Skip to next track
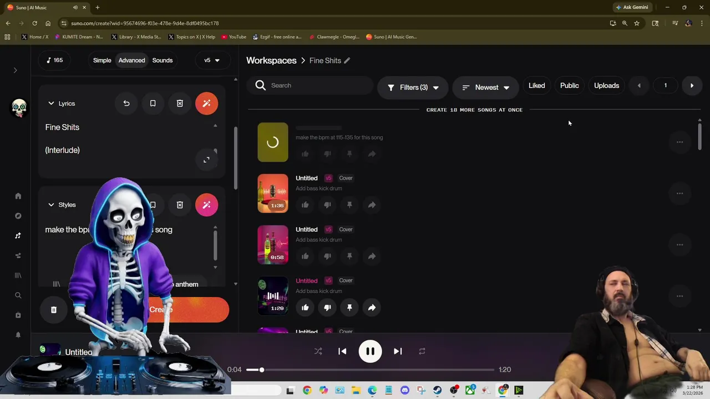Screen dimensions: 710x399 398,351
